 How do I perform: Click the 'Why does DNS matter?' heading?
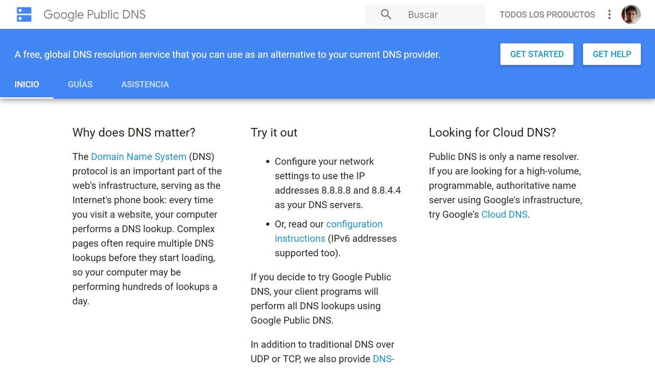pos(134,133)
